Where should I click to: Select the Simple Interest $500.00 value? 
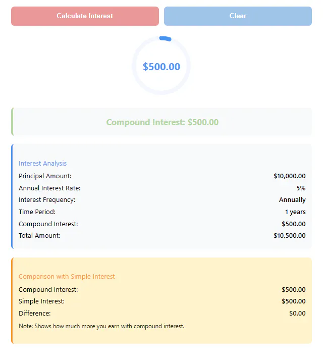[294, 301]
